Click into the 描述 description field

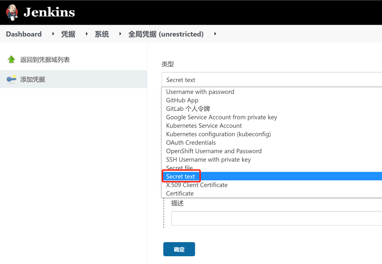[276, 218]
